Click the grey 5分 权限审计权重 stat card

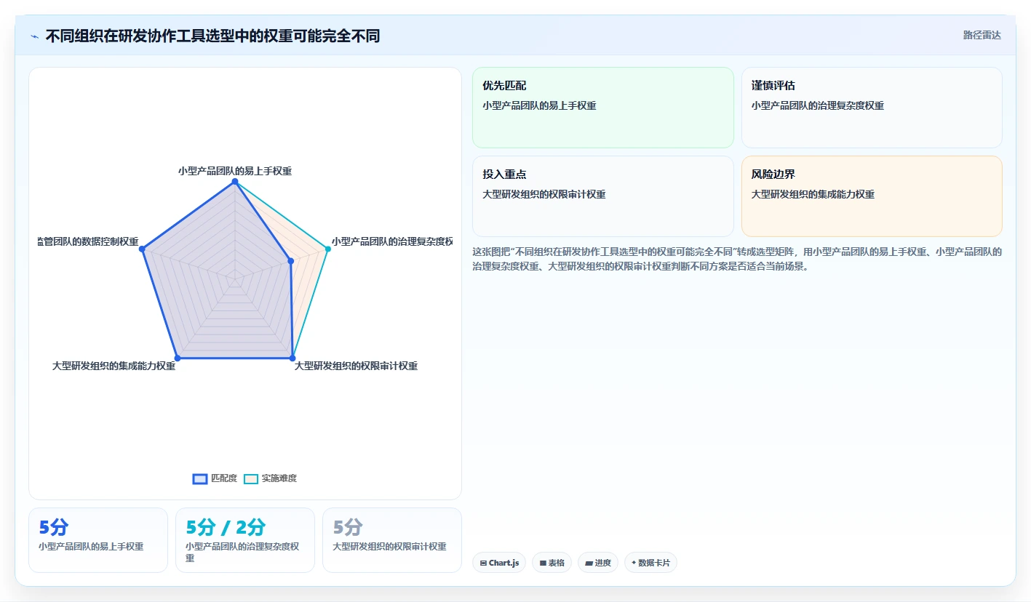click(392, 540)
